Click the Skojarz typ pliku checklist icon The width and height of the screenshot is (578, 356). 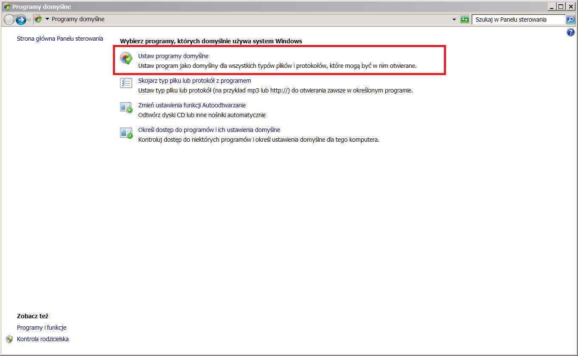pyautogui.click(x=126, y=83)
